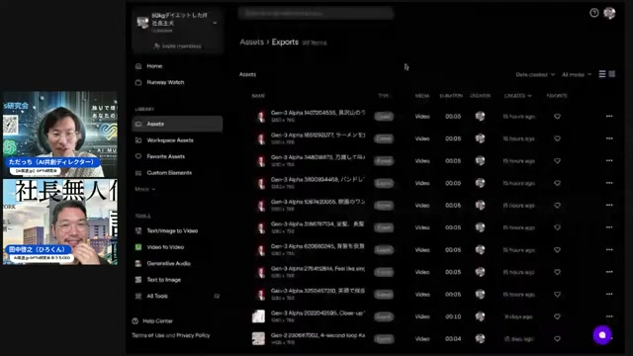Favorite the Gen-3 Alpha 3800934468 video

[557, 183]
